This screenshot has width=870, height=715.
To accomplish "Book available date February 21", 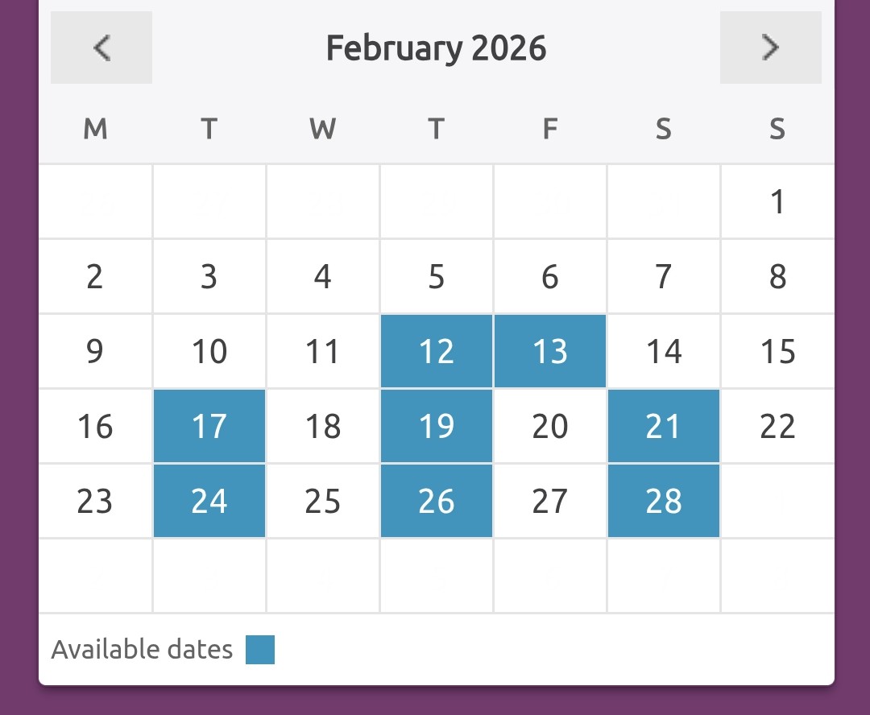I will (x=663, y=426).
